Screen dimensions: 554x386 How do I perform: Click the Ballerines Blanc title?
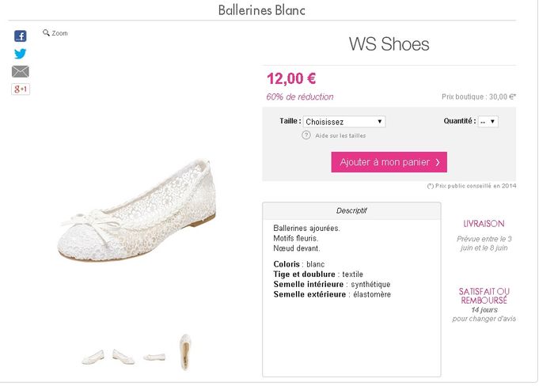tap(261, 10)
